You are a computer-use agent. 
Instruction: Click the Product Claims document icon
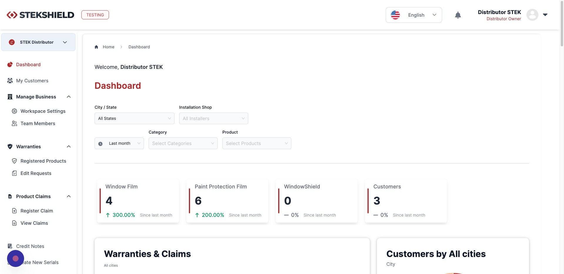(x=10, y=196)
